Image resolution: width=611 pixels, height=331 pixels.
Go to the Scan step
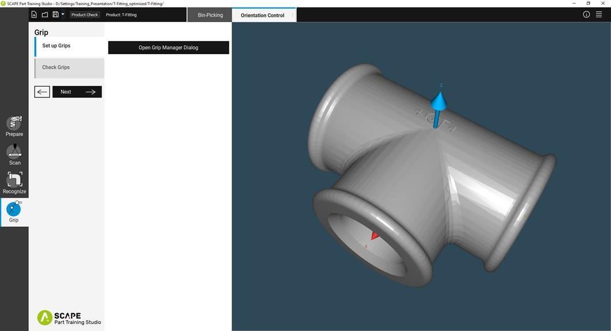(x=14, y=154)
